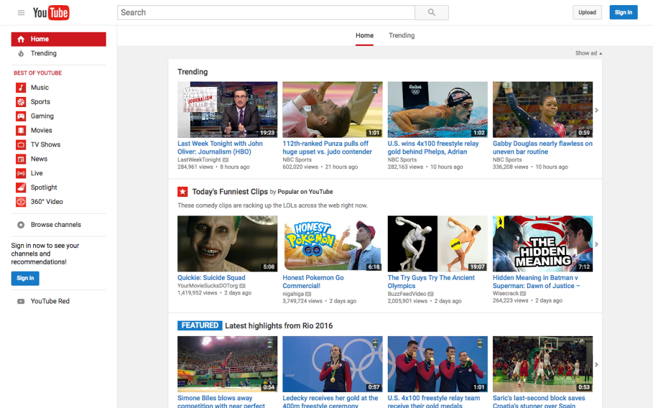Open Last Week Tonight Journalism title link
The width and height of the screenshot is (653, 408).
point(220,148)
